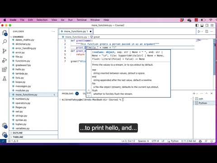Show next signature with down arrow
The height and width of the screenshot is (163, 217).
coord(89,96)
